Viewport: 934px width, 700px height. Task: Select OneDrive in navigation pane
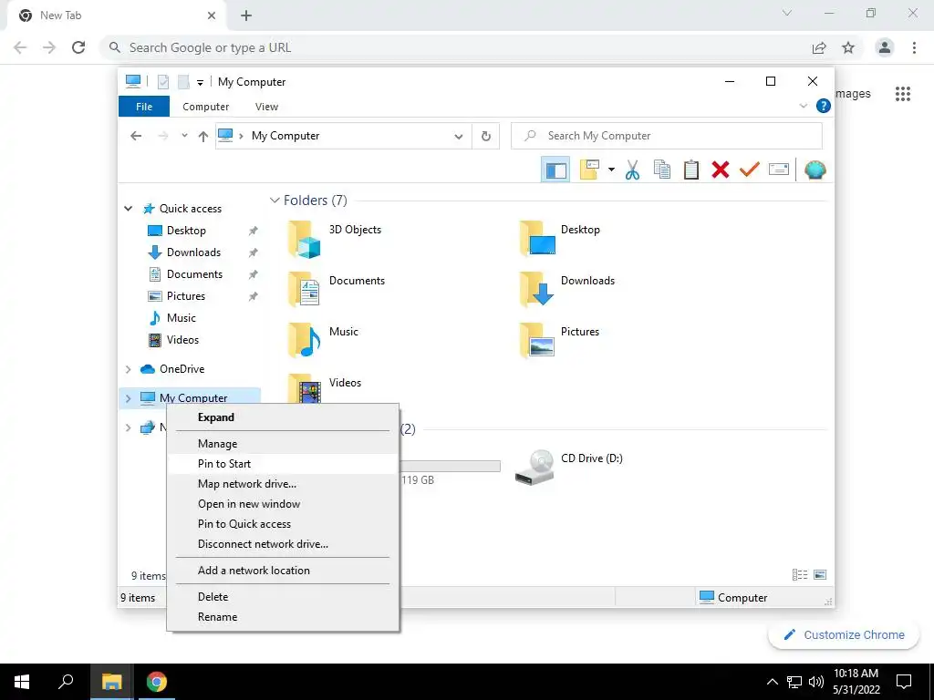pos(182,369)
